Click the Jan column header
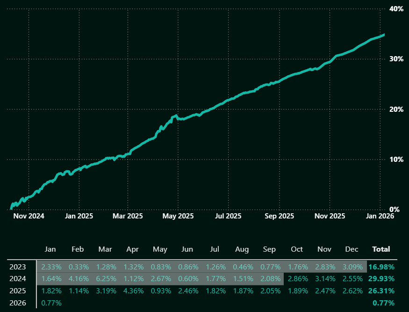The height and width of the screenshot is (312, 409). pos(50,249)
